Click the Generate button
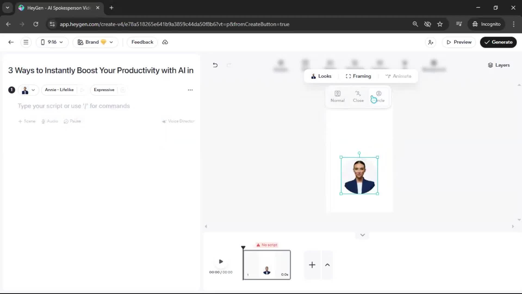 [x=498, y=42]
